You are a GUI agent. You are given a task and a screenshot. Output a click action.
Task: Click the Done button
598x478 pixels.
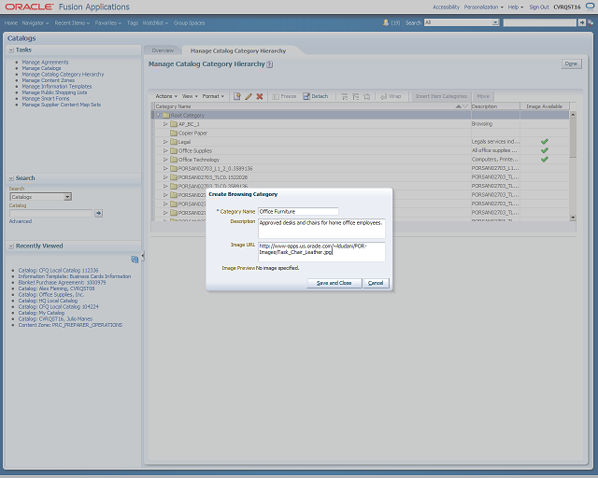[x=571, y=63]
